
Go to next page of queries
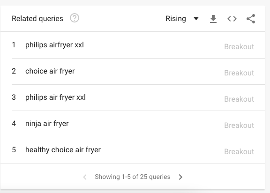[x=180, y=177]
